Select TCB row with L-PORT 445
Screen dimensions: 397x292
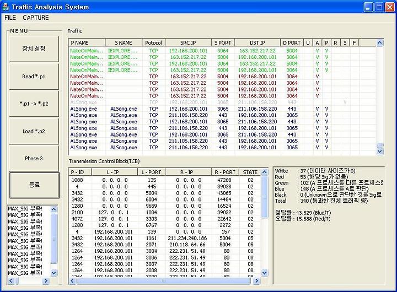[165, 186]
